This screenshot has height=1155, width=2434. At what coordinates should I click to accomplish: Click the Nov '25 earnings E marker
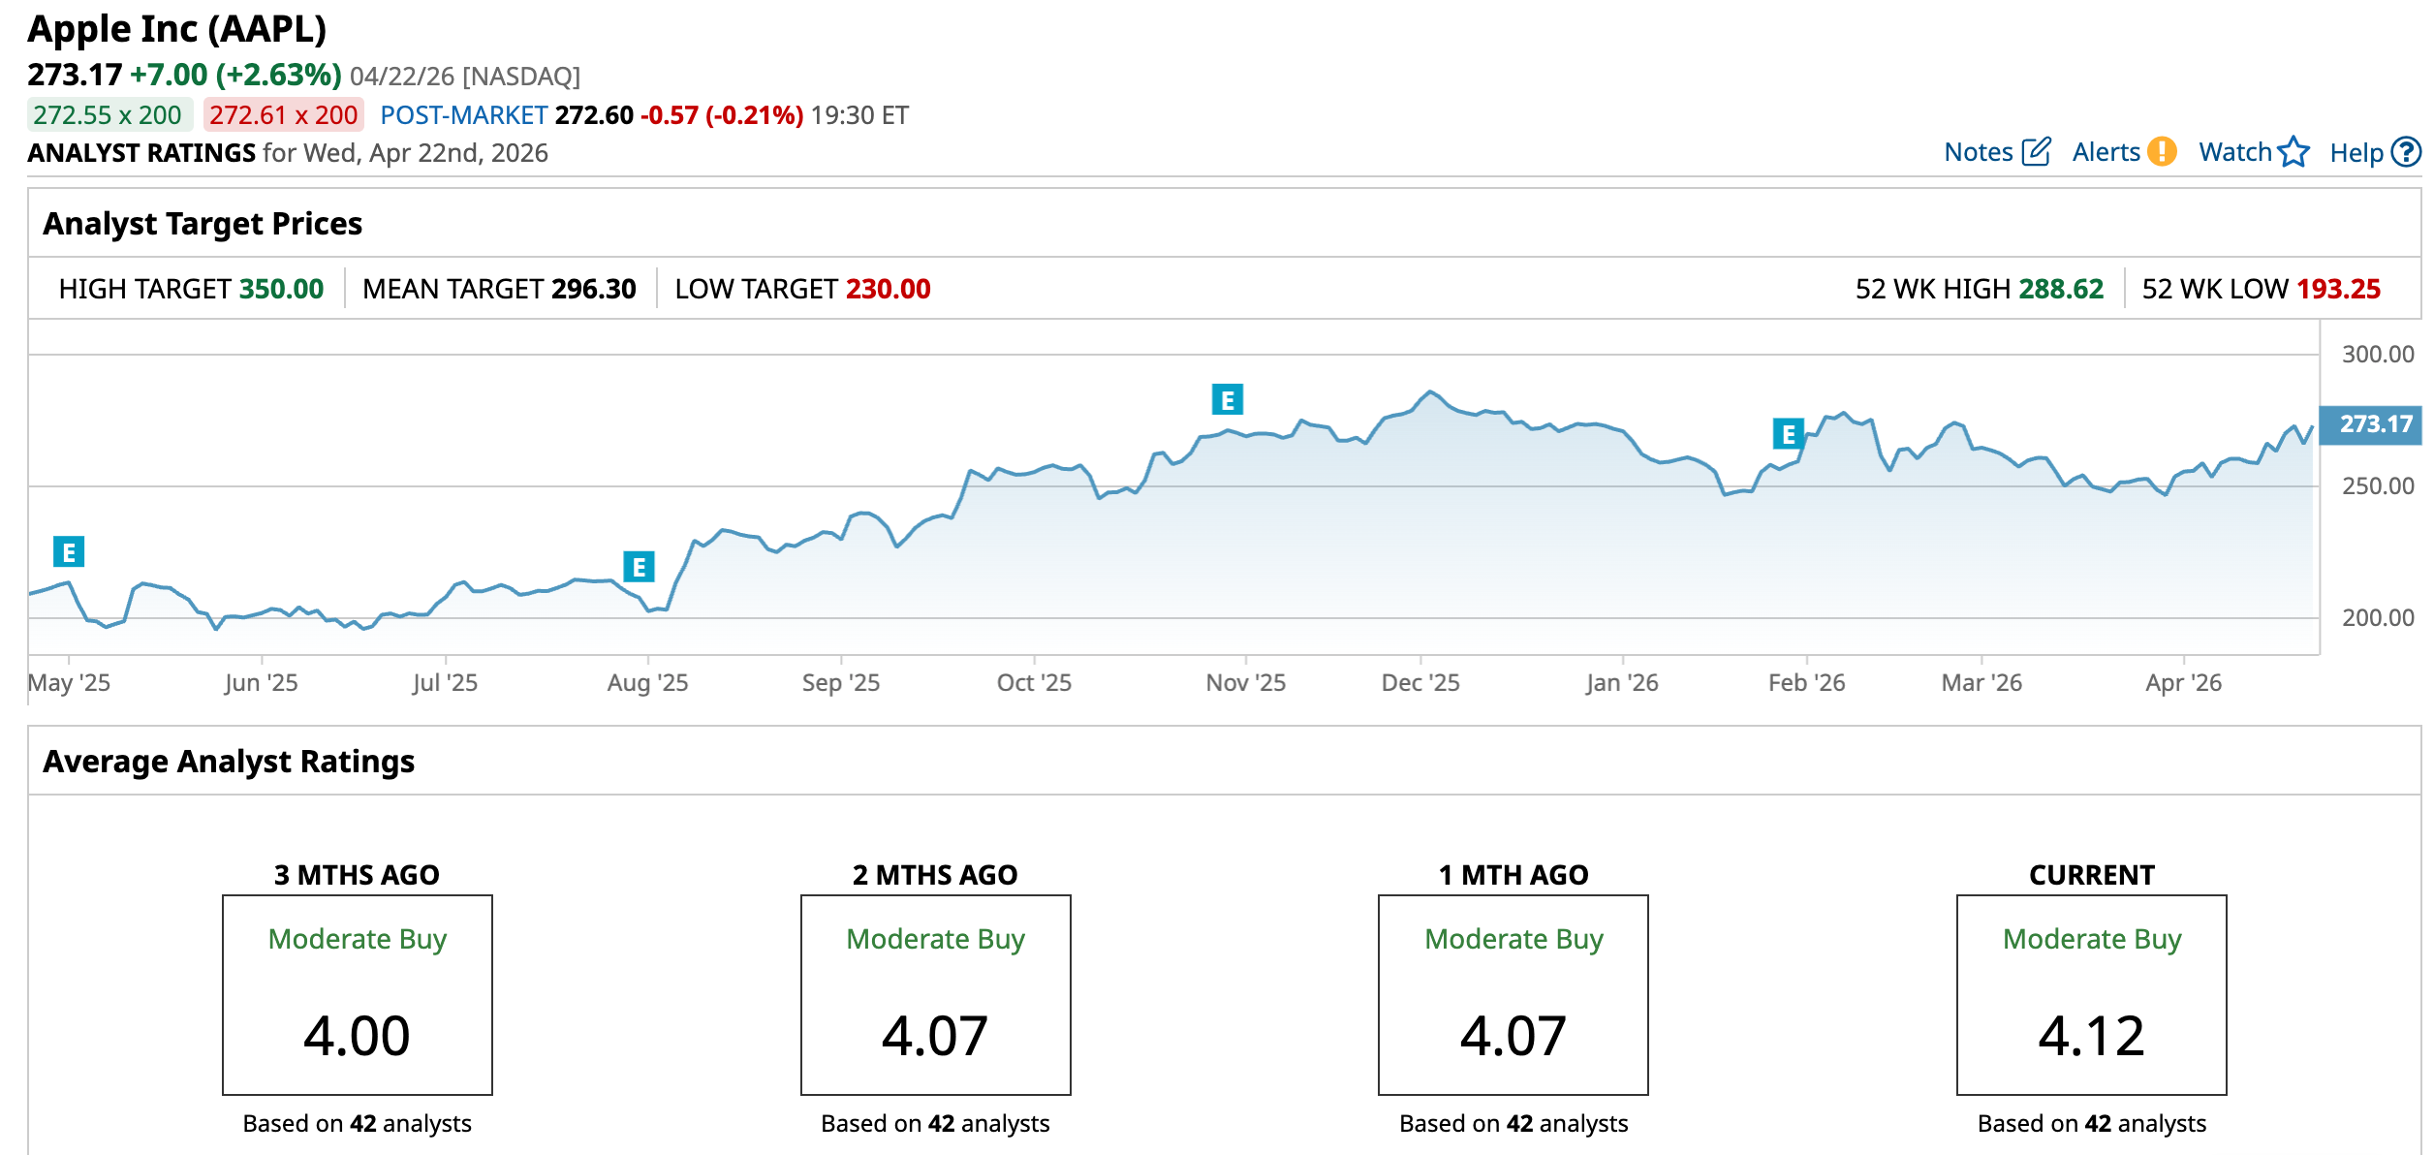(x=1228, y=399)
